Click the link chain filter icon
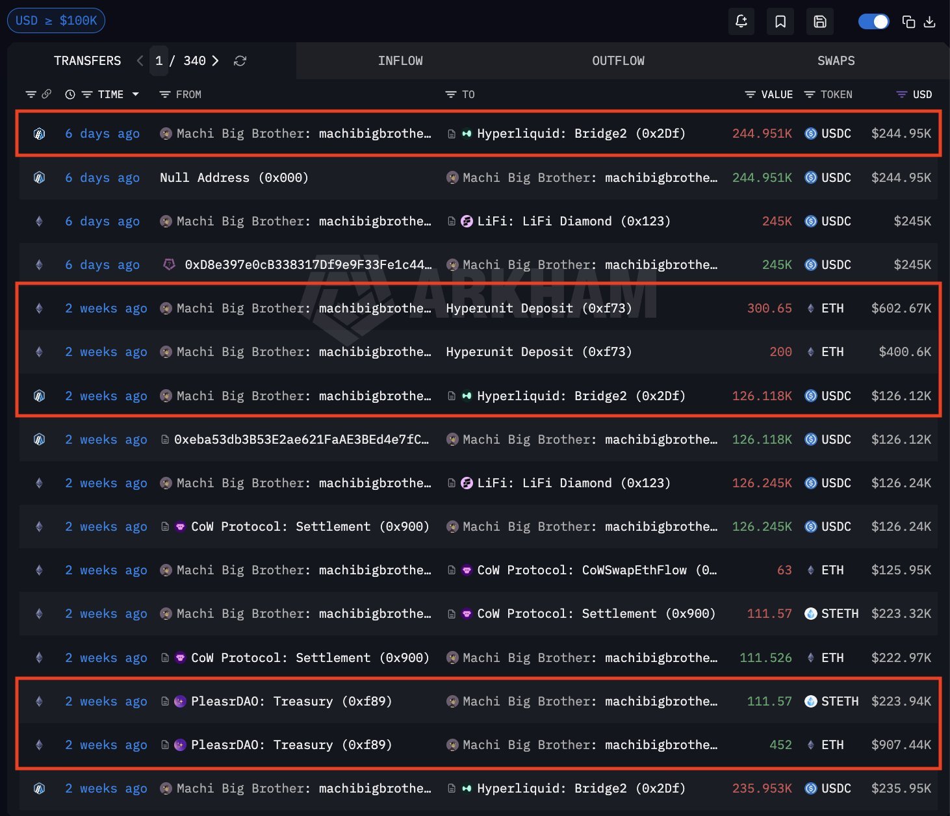Image resolution: width=950 pixels, height=816 pixels. click(x=47, y=94)
